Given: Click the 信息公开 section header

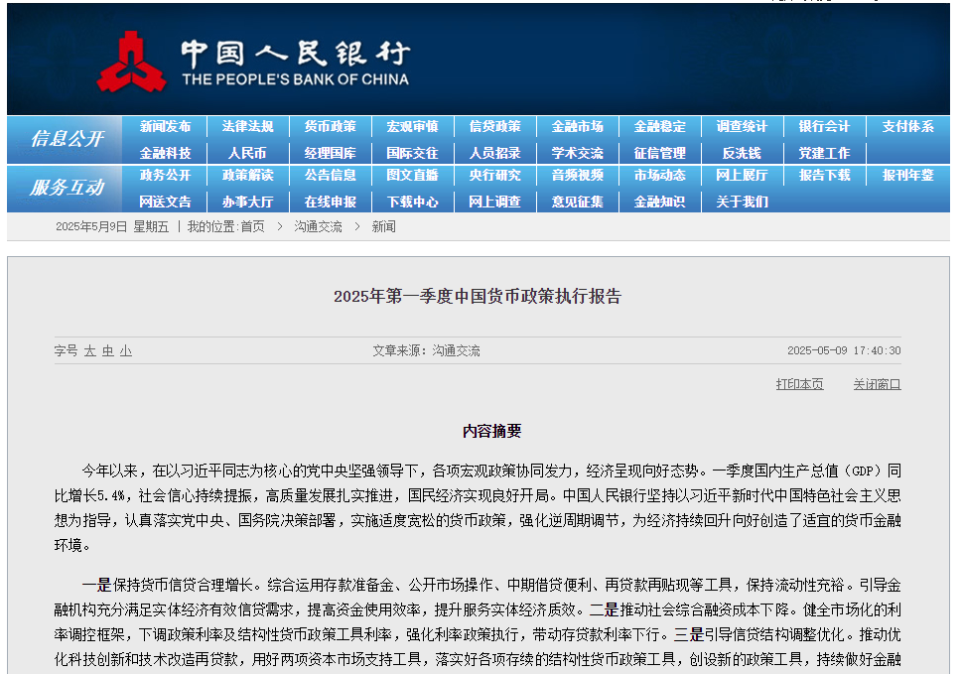Looking at the screenshot, I should [x=66, y=139].
